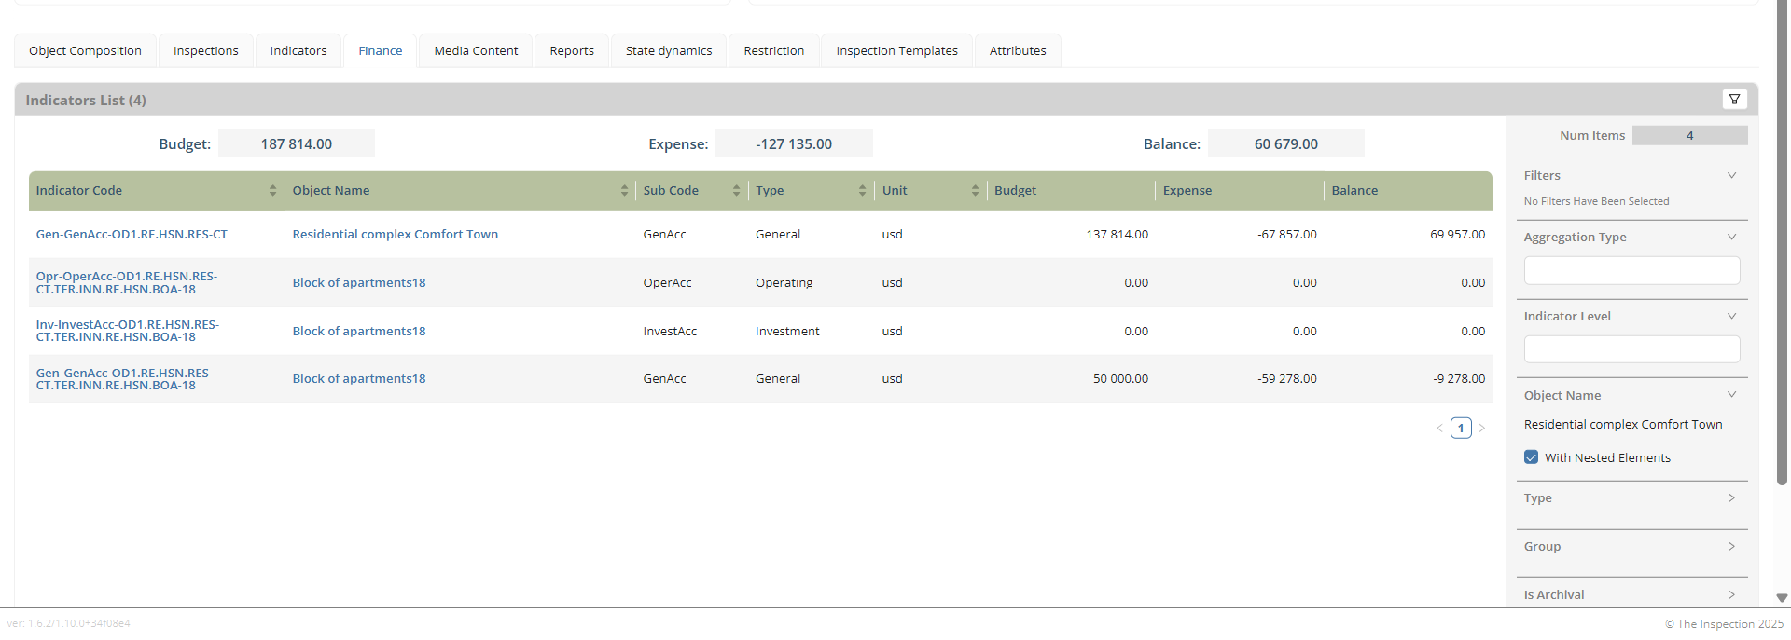Sort by Sub Code column arrows
The width and height of the screenshot is (1791, 640).
736,191
